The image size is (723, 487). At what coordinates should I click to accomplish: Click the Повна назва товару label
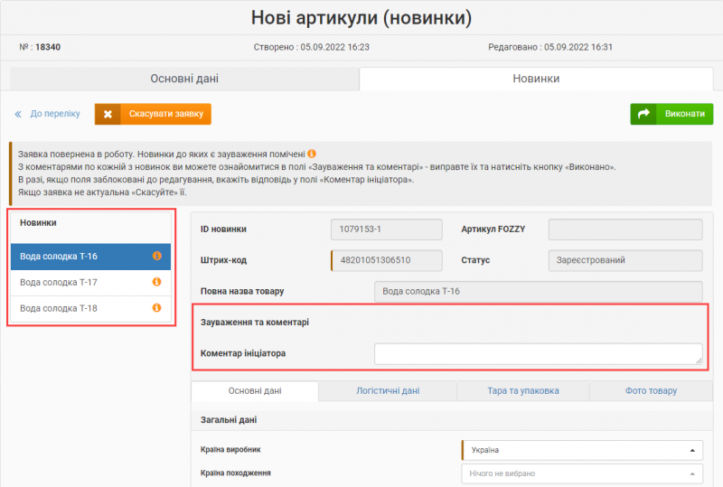[242, 292]
